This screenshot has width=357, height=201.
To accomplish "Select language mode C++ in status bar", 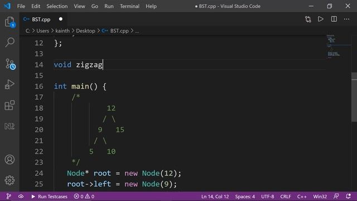I will 302,196.
